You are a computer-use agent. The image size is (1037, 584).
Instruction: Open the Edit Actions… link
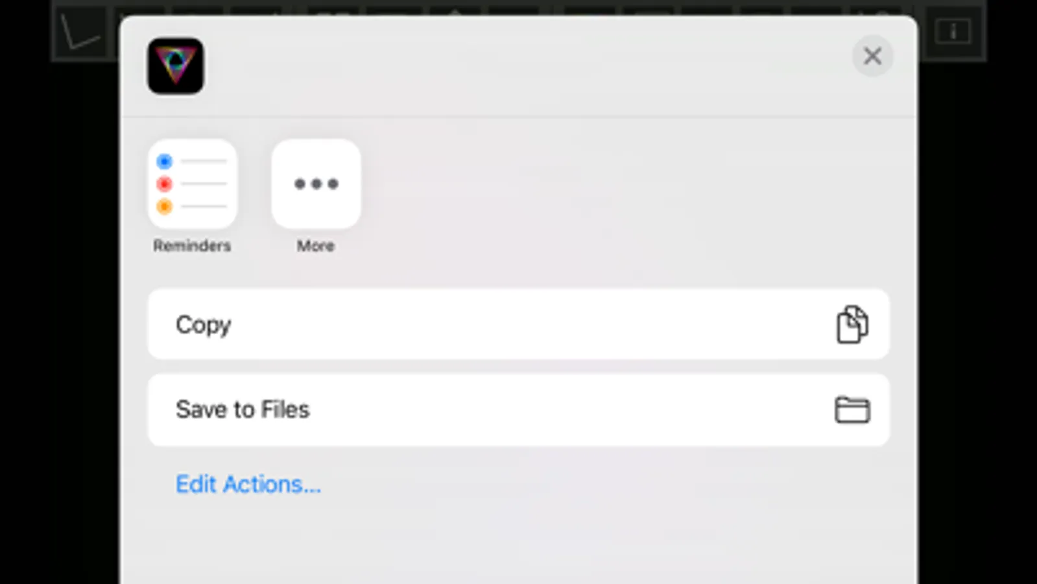click(x=248, y=484)
